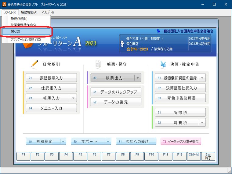Click the 2023年分記帳用 label
Screen dimensions: 232x174
click(199, 44)
